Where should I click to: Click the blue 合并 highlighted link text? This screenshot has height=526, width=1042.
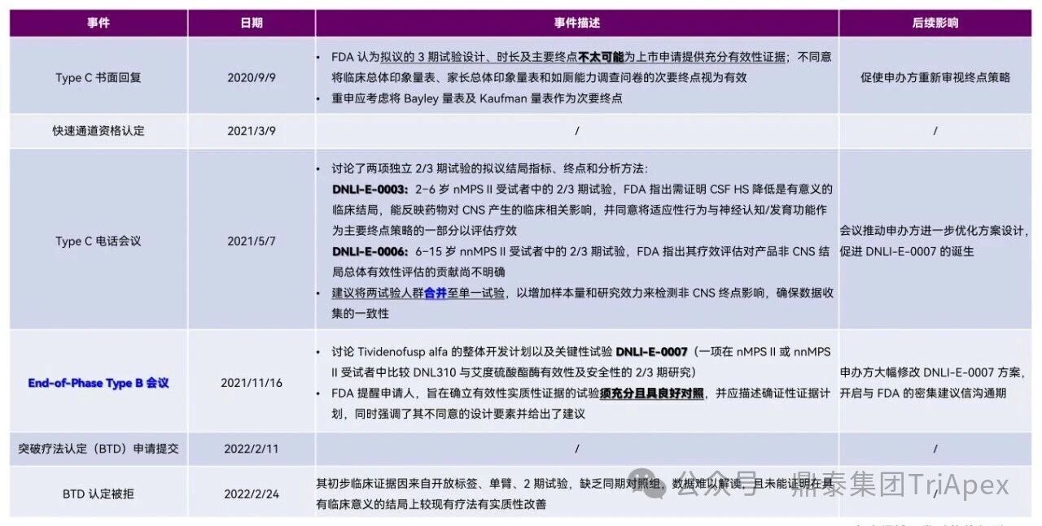436,293
